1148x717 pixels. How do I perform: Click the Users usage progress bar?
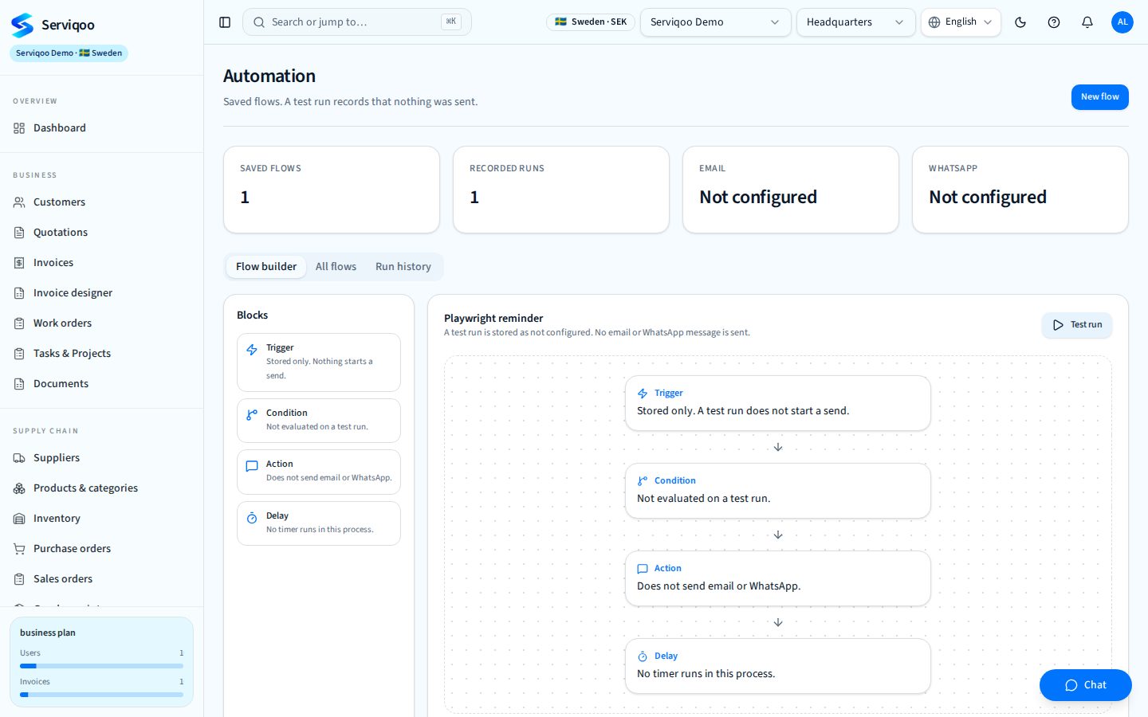point(101,666)
